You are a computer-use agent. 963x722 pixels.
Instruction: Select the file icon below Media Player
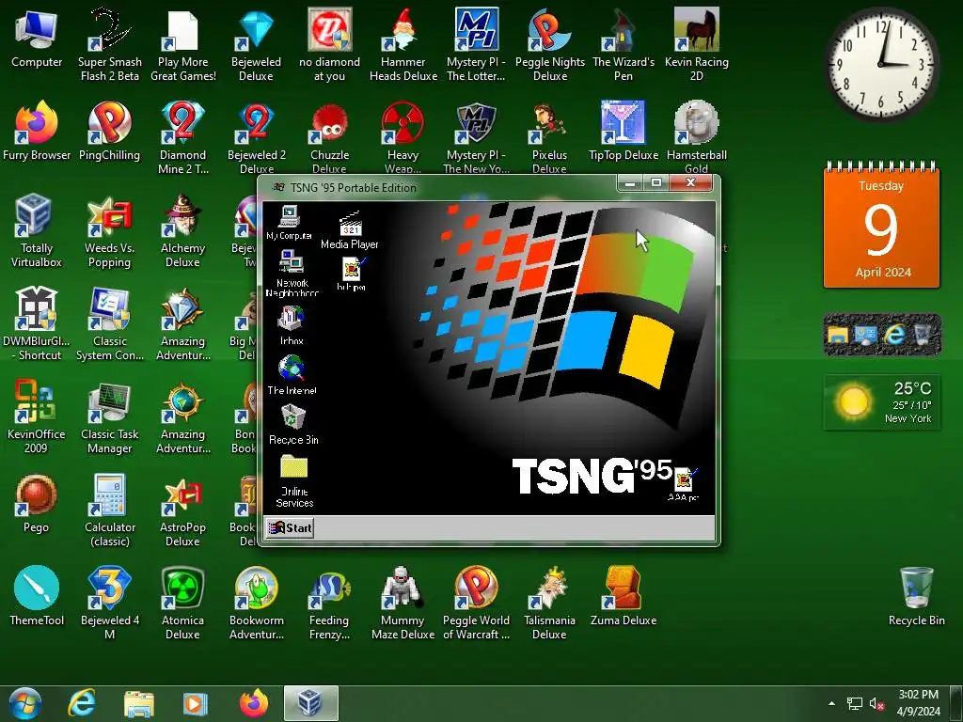pos(352,274)
